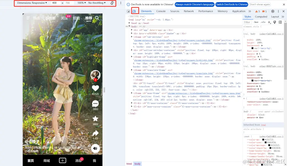Open the Dimensions: Responsive dropdown
The height and width of the screenshot is (166, 287).
(32, 3)
